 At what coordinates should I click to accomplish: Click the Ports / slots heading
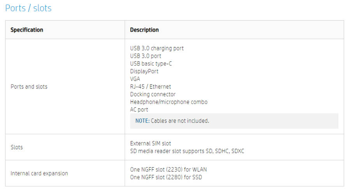click(x=28, y=8)
